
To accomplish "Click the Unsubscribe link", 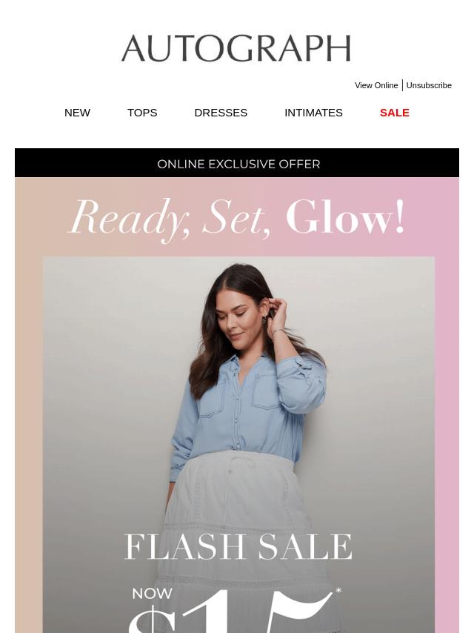I will [x=429, y=85].
